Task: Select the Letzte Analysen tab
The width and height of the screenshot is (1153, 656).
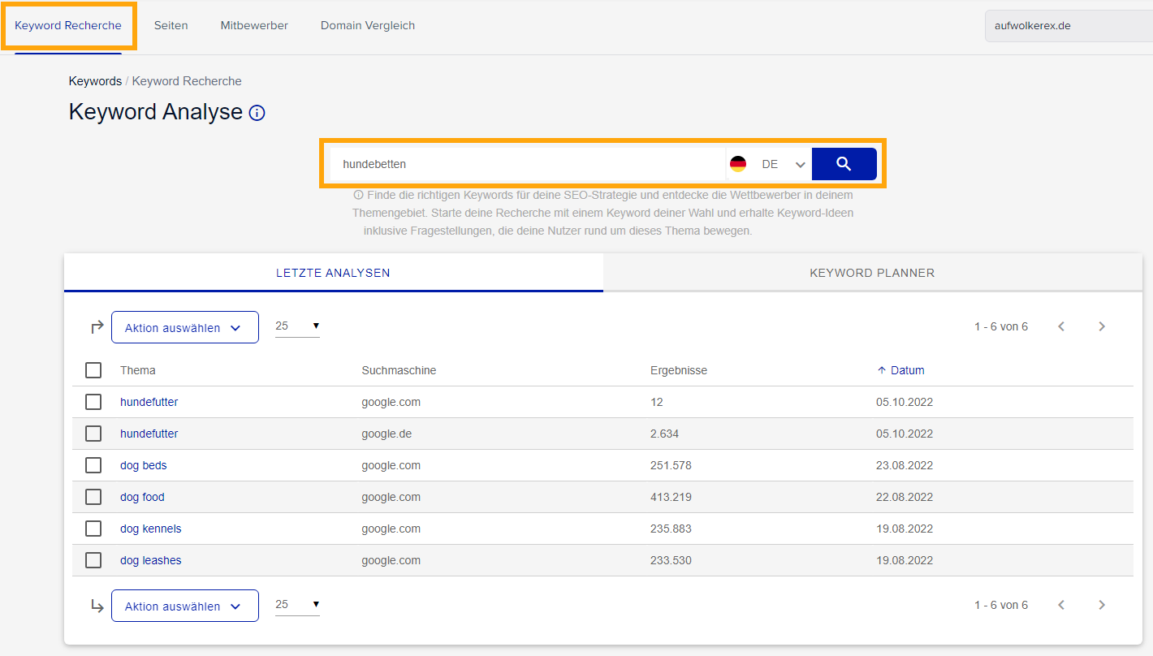Action: pos(334,273)
